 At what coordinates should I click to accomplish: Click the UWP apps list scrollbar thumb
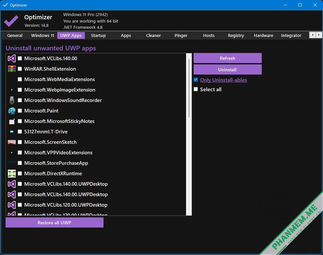[x=189, y=88]
